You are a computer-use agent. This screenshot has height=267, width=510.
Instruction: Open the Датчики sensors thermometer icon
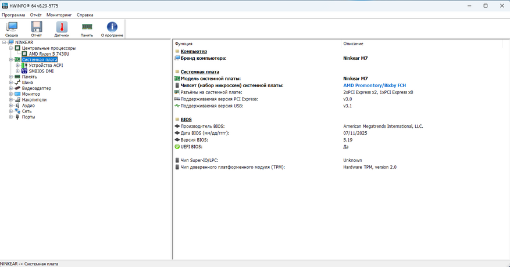[62, 27]
